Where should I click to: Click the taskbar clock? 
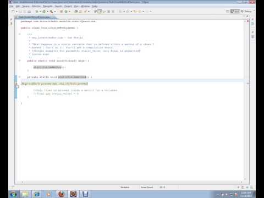pos(246,194)
